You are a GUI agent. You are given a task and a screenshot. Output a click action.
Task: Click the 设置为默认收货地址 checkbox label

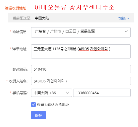[x=53, y=105]
